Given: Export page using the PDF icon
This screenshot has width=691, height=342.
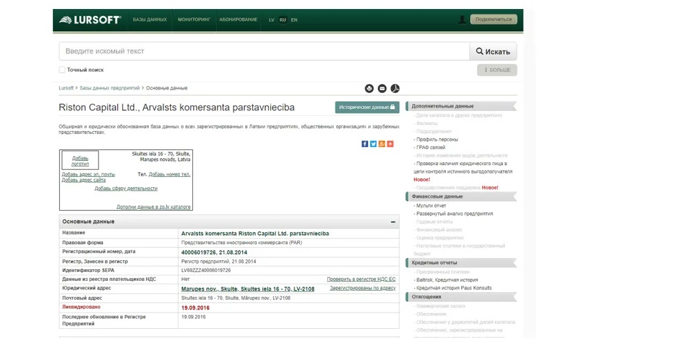Looking at the screenshot, I should pyautogui.click(x=394, y=88).
